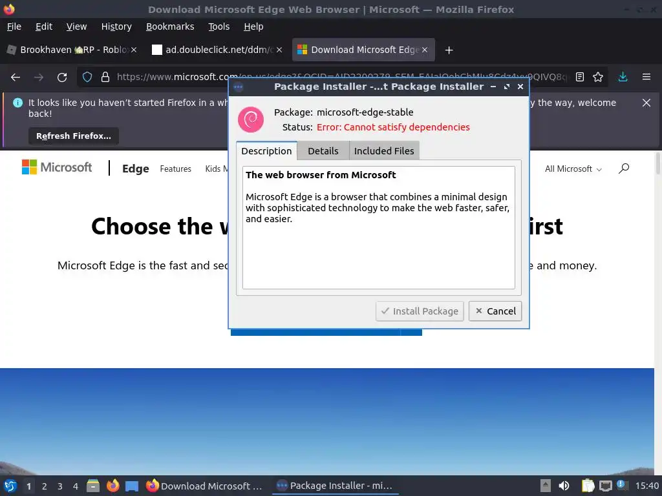This screenshot has height=496, width=662.
Task: Click the Install Package button
Action: pos(420,311)
